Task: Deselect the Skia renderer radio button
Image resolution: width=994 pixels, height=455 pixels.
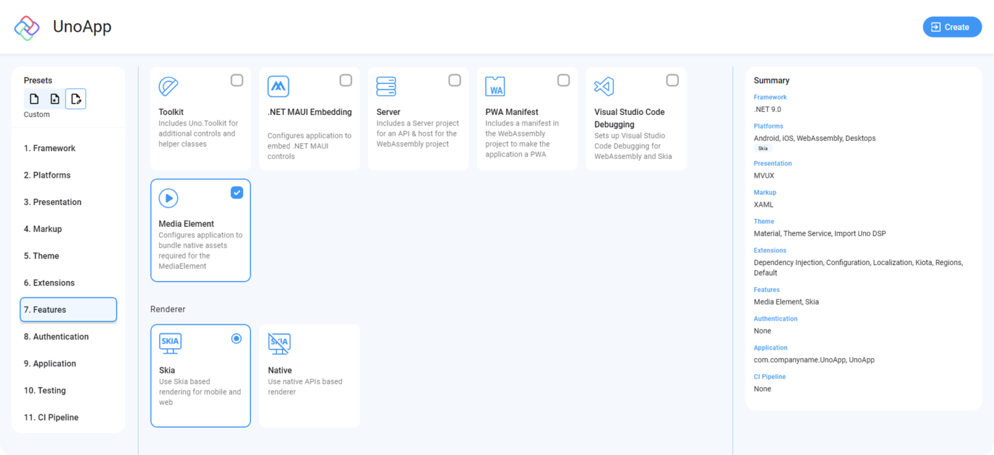Action: (237, 338)
